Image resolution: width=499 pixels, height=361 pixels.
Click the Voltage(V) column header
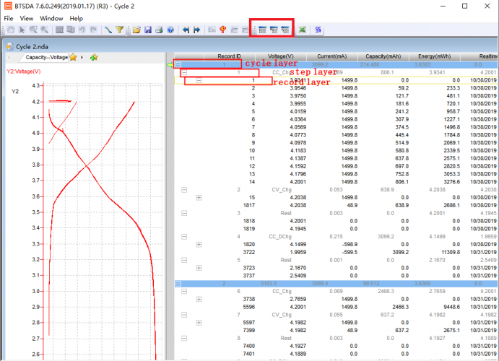coord(281,56)
